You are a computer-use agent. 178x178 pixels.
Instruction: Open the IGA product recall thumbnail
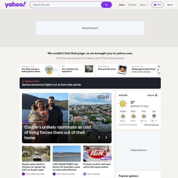(97, 154)
